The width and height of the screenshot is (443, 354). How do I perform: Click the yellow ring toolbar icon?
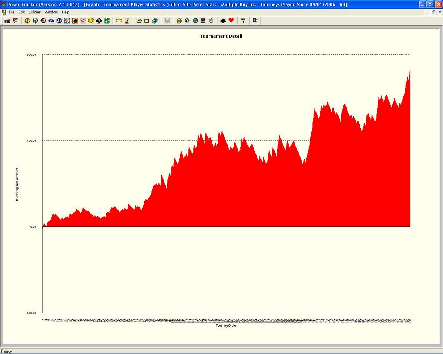[119, 21]
